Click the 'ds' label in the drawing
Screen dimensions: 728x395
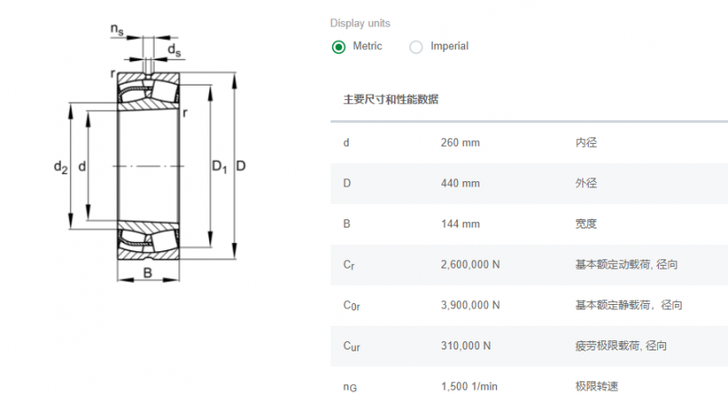[174, 49]
